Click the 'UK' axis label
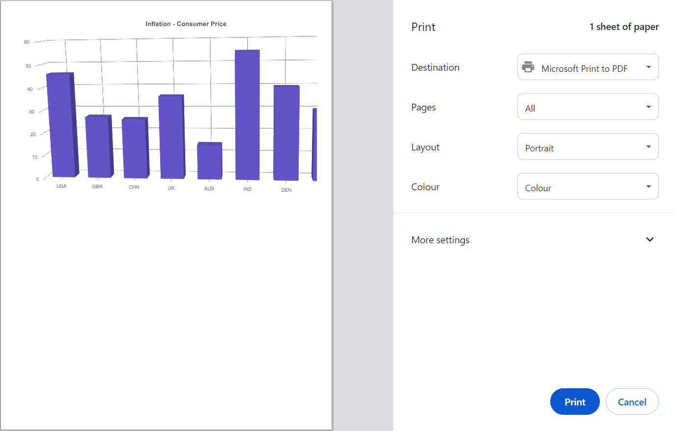Screen dimensions: 675x431 coord(171,188)
